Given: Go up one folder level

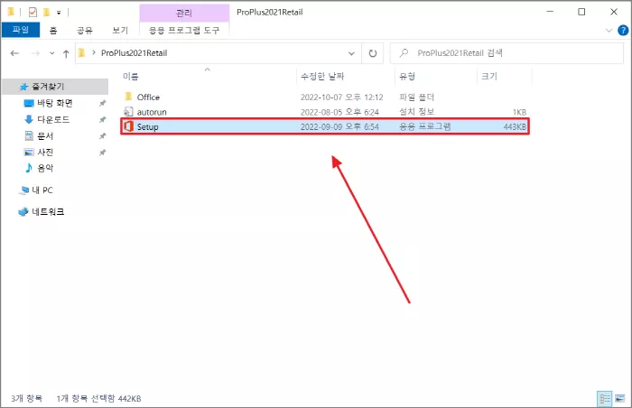Looking at the screenshot, I should (x=66, y=53).
